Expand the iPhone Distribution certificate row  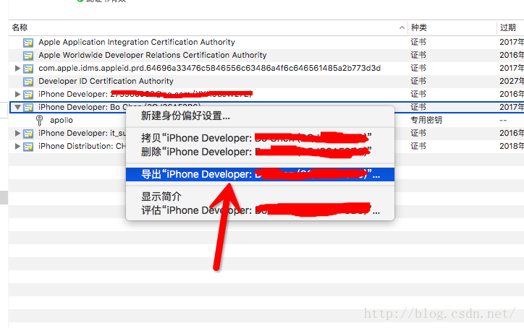(x=17, y=147)
